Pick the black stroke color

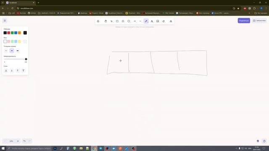coord(5,33)
